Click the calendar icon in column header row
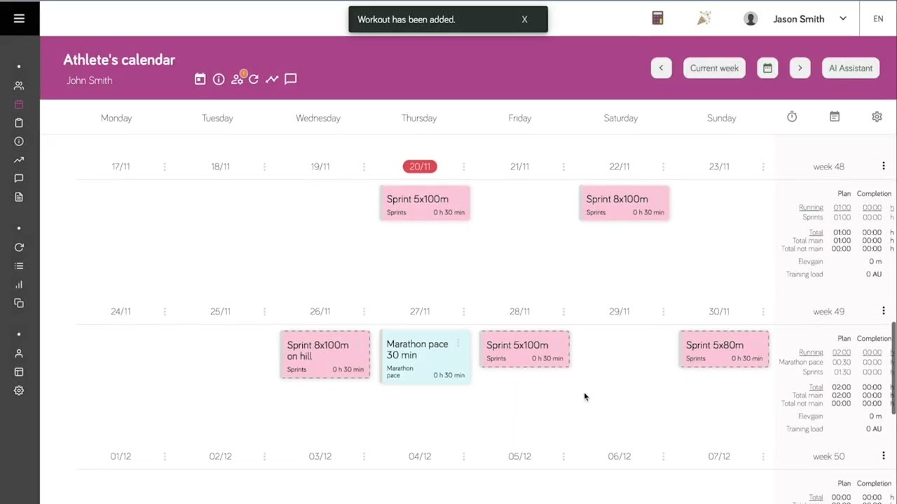 (834, 117)
